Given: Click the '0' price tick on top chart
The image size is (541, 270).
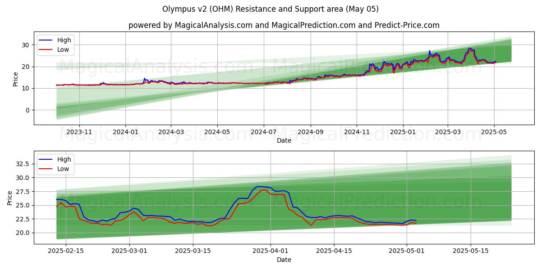Looking at the screenshot, I should [28, 110].
